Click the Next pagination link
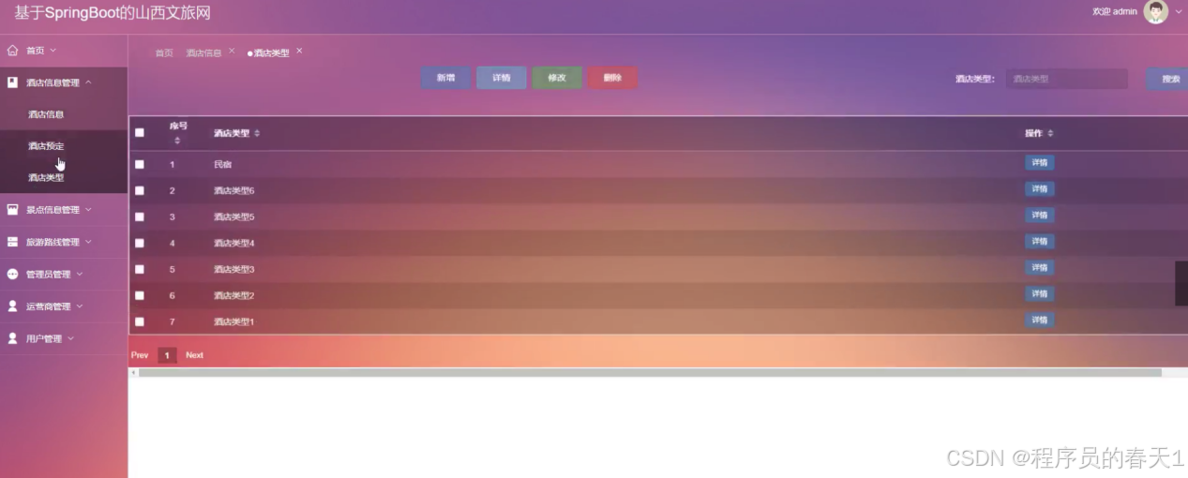Screen dimensions: 1188x478 pyautogui.click(x=194, y=355)
